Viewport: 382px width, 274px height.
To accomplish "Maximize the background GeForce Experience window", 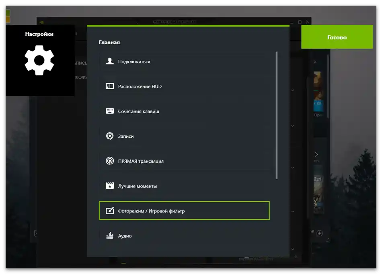I will tap(300, 22).
